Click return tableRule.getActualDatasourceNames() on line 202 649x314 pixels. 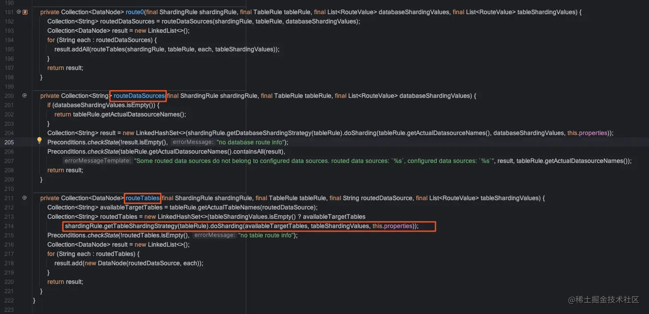tap(120, 114)
